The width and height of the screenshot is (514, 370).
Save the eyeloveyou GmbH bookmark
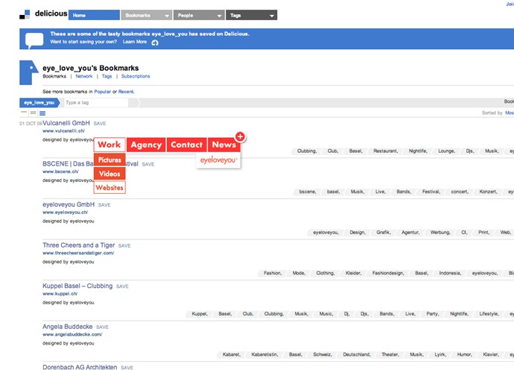(104, 205)
